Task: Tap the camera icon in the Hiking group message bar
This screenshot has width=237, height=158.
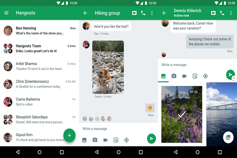Action: 95,140
